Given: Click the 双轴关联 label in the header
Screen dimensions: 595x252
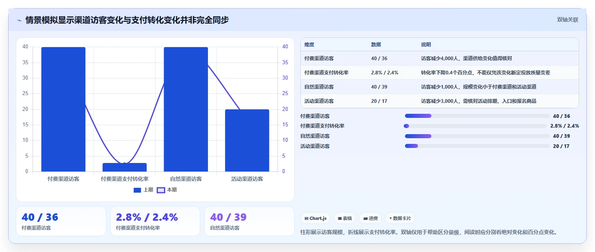Looking at the screenshot, I should coord(568,20).
